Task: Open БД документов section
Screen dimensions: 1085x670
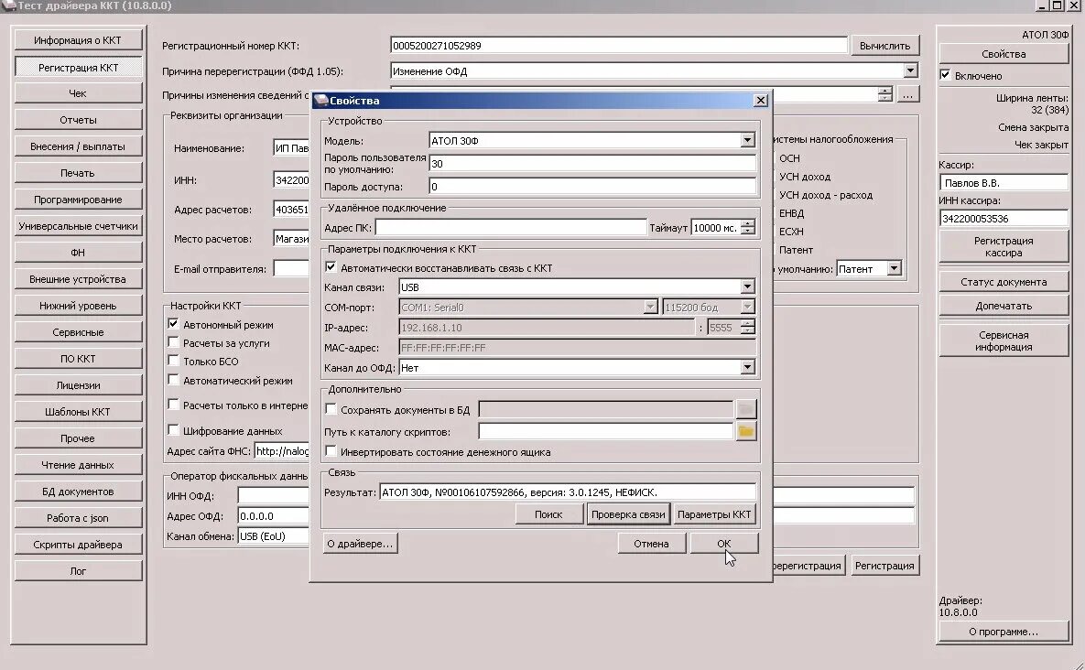Action: click(x=78, y=491)
